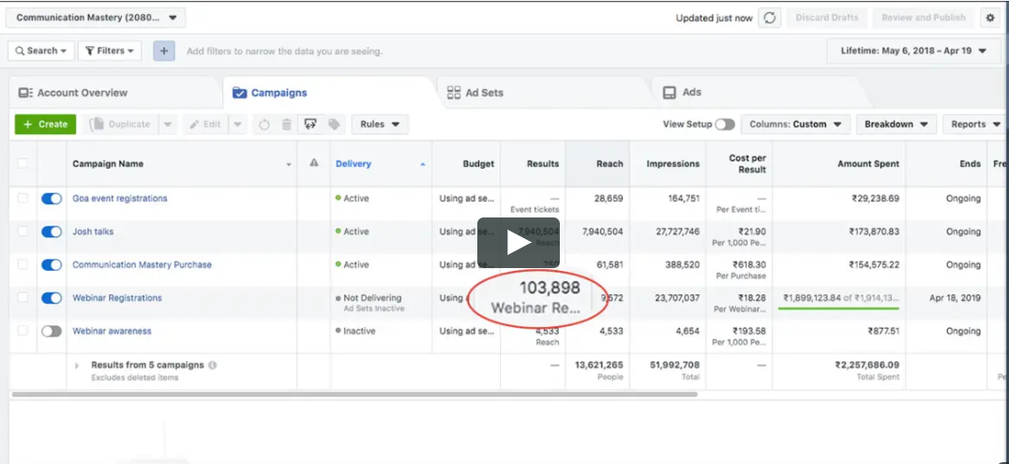Open the Reports dropdown
This screenshot has height=464, width=1009.
click(975, 125)
